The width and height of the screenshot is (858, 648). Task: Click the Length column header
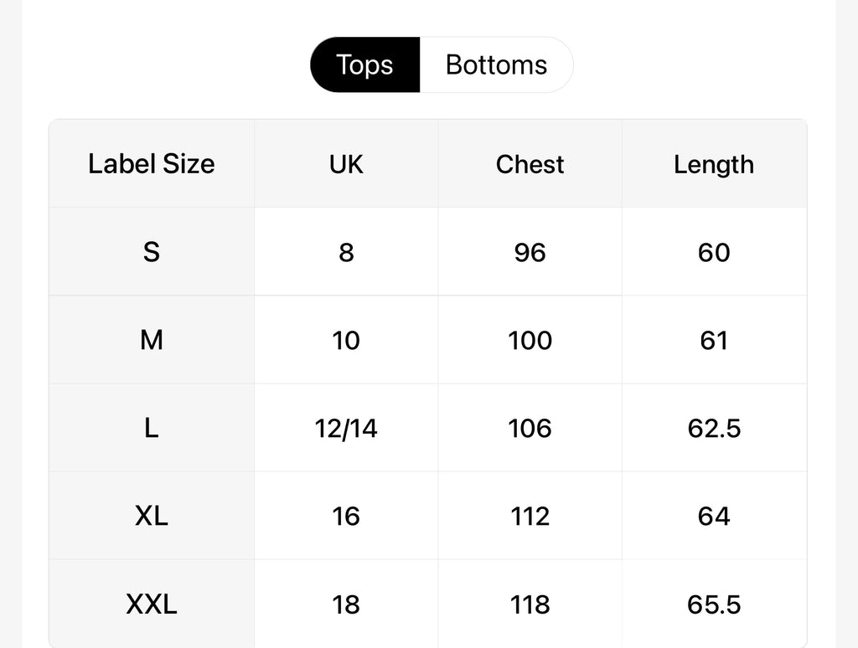[714, 163]
